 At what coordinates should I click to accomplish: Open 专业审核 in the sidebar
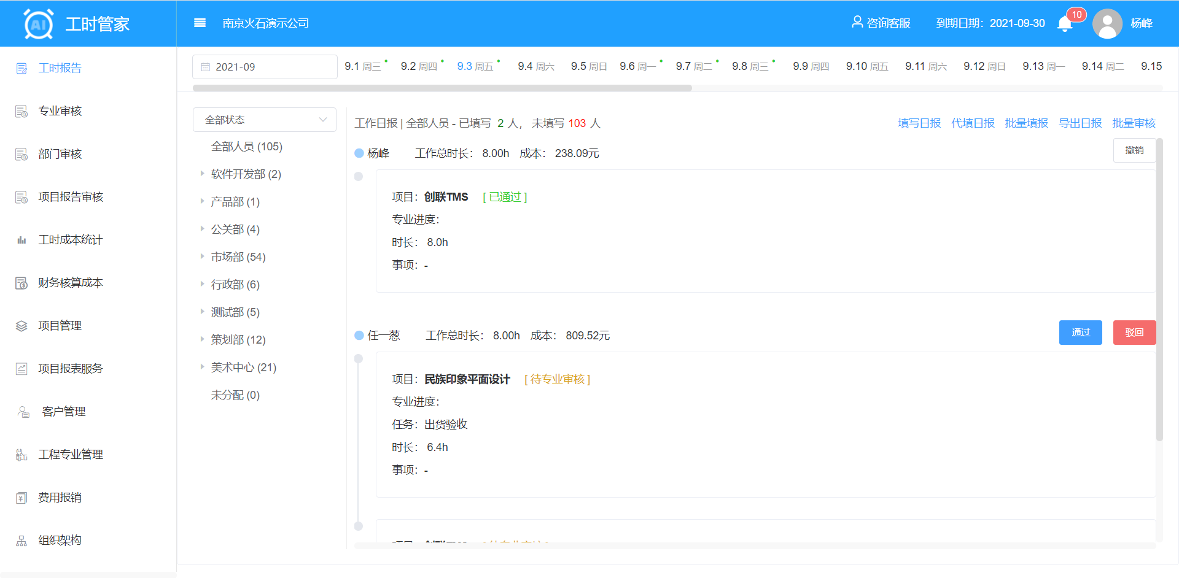(60, 111)
